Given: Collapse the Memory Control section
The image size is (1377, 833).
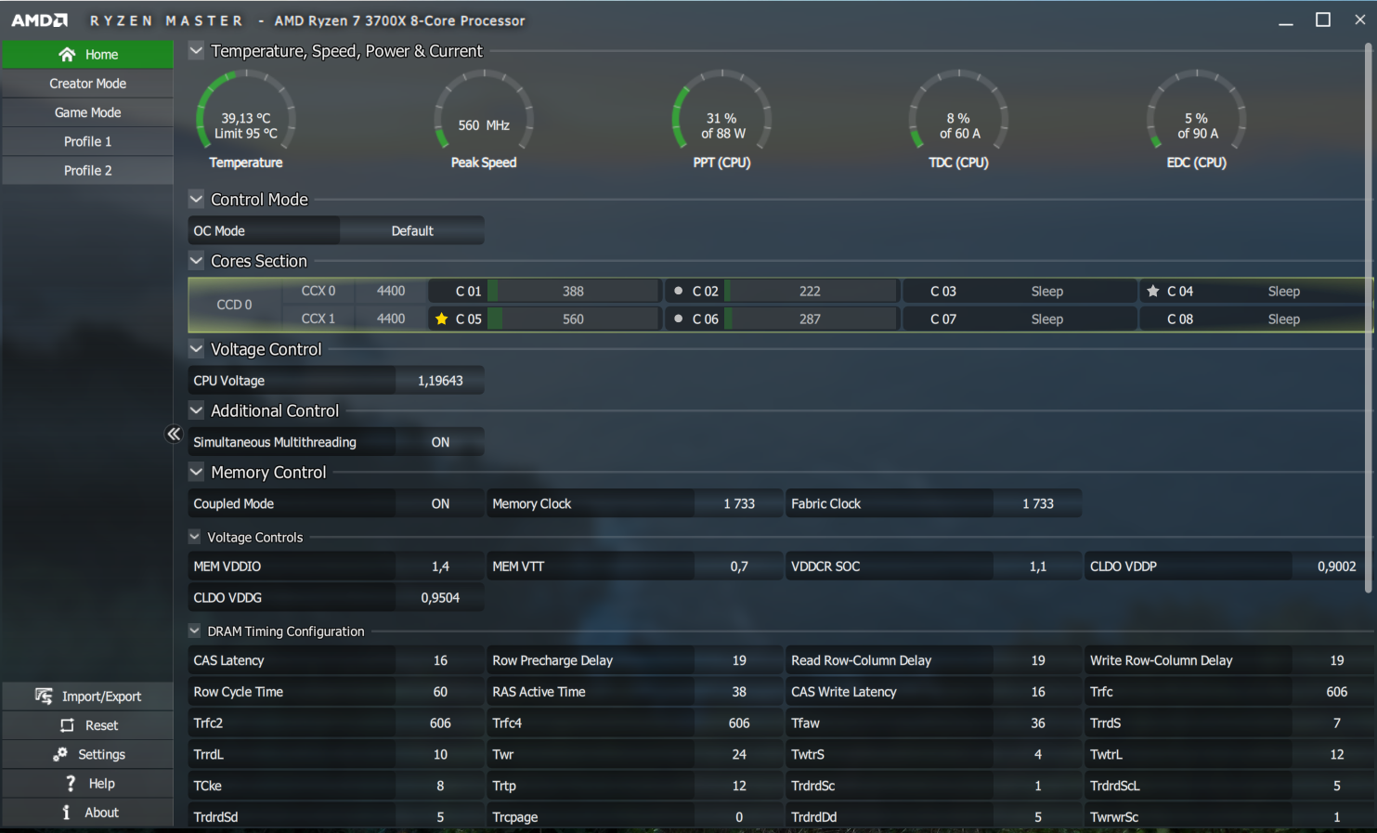Looking at the screenshot, I should point(196,472).
